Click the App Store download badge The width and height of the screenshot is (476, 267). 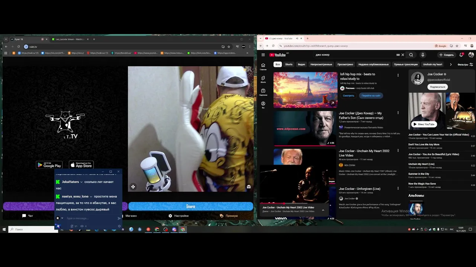pos(81,165)
